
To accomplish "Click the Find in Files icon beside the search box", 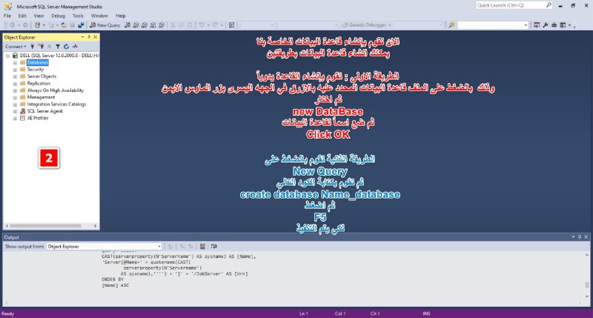I will pyautogui.click(x=451, y=25).
